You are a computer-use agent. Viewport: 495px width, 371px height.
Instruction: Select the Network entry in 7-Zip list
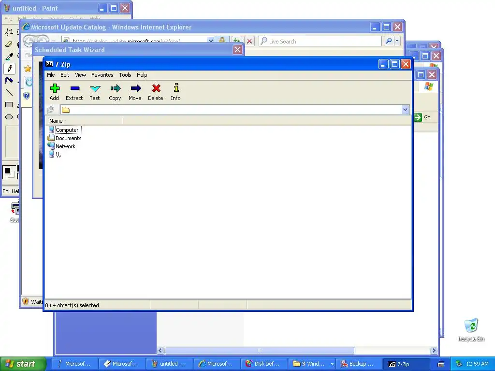pyautogui.click(x=62, y=146)
